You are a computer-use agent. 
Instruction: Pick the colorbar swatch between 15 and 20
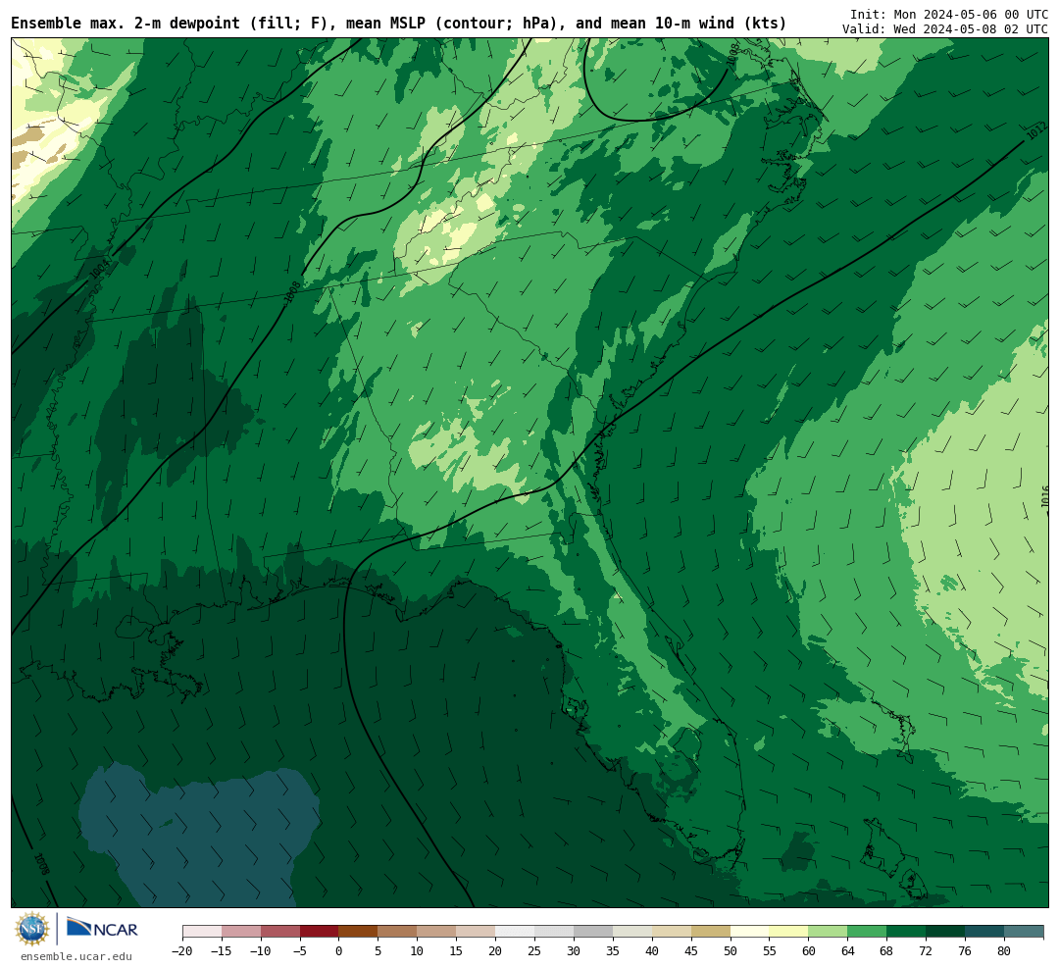click(476, 932)
